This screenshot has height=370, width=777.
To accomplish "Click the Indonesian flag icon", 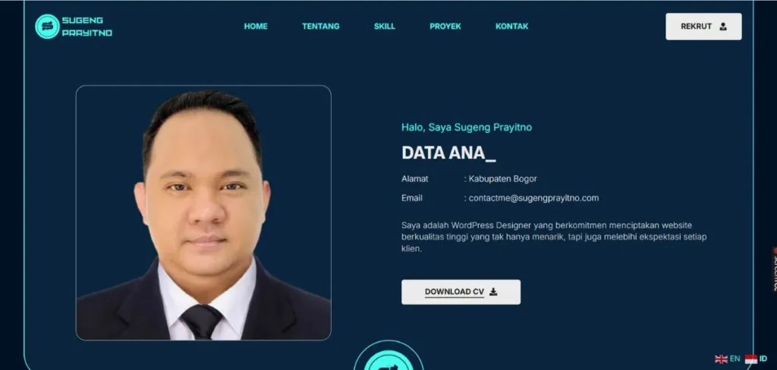I will (x=750, y=359).
